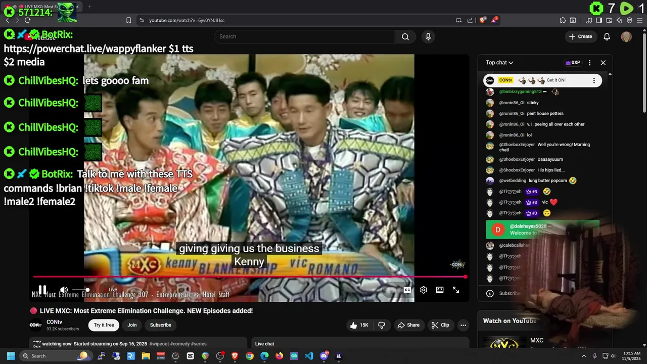Open the Create menu
The width and height of the screenshot is (647, 364).
click(x=580, y=36)
